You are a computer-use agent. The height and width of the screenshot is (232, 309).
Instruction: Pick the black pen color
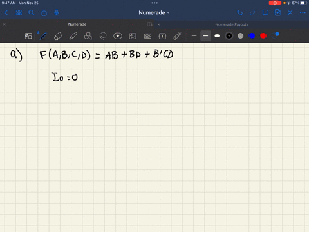229,36
